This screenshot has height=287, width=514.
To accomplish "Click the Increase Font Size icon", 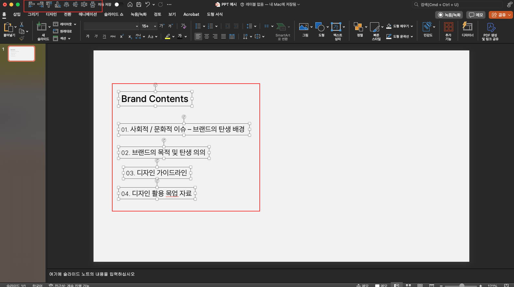I will (162, 26).
